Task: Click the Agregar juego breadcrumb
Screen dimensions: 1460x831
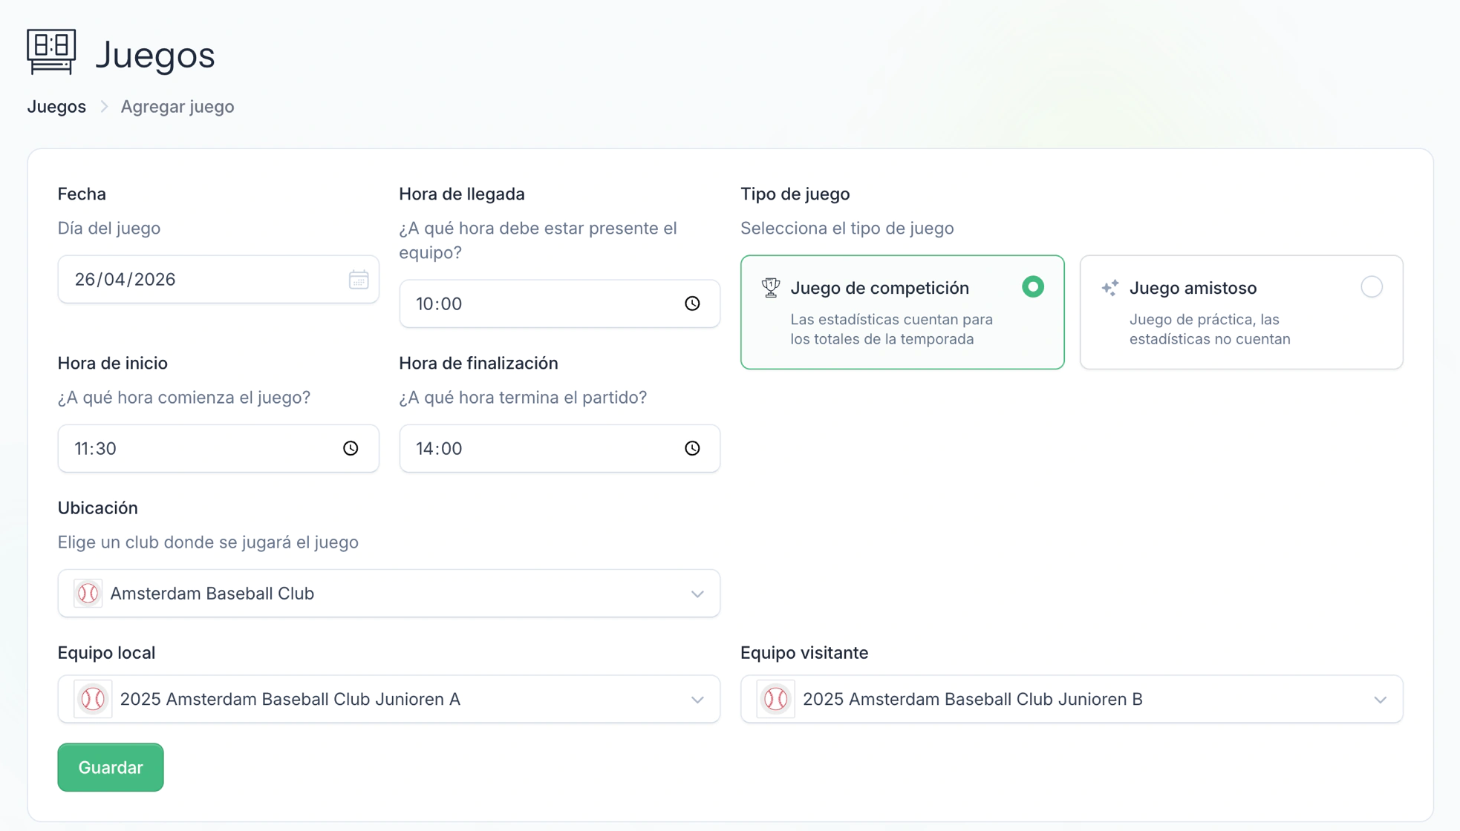Action: [177, 107]
